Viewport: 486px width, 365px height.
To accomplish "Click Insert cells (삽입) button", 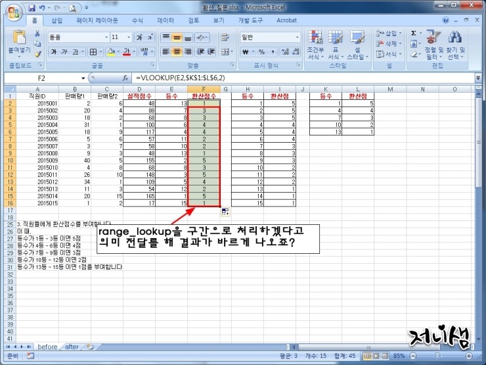I will pyautogui.click(x=388, y=33).
